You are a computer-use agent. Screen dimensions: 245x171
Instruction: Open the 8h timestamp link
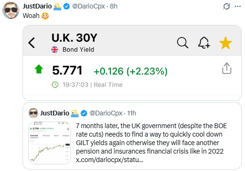click(113, 6)
